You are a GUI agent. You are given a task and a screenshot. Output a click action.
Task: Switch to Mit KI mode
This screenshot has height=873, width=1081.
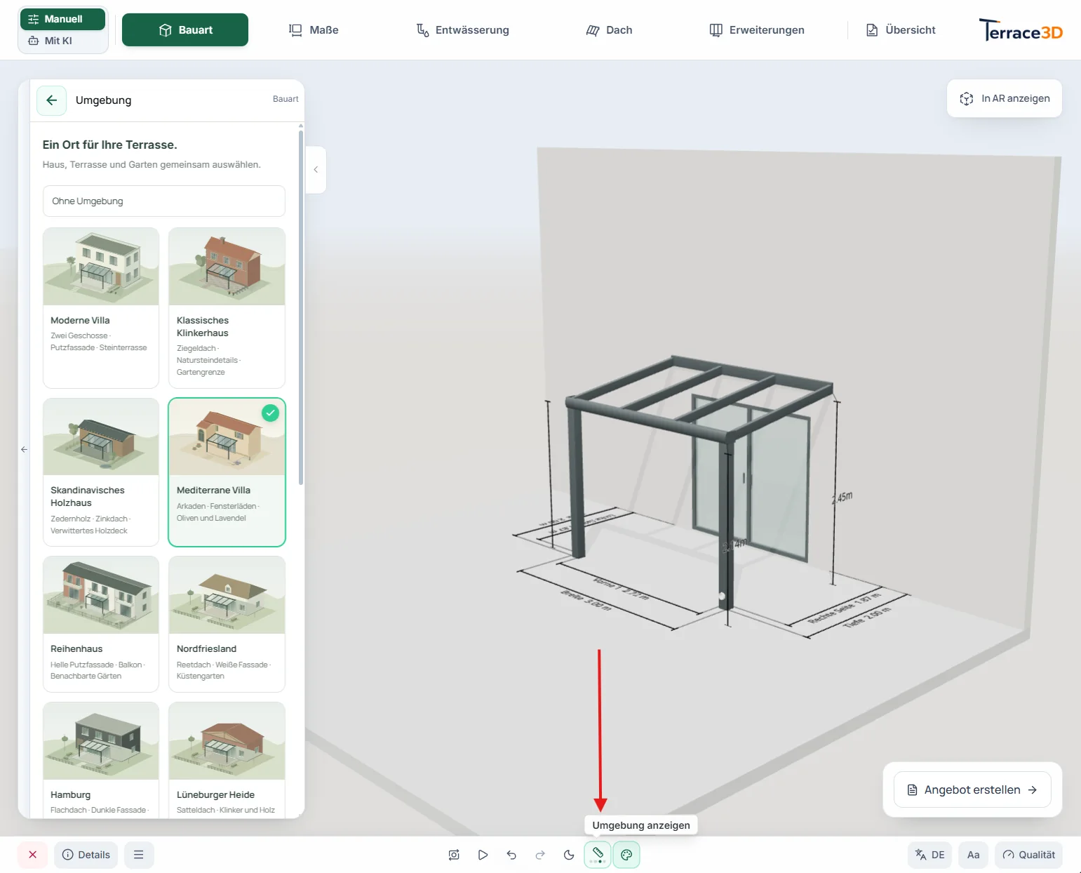tap(63, 41)
